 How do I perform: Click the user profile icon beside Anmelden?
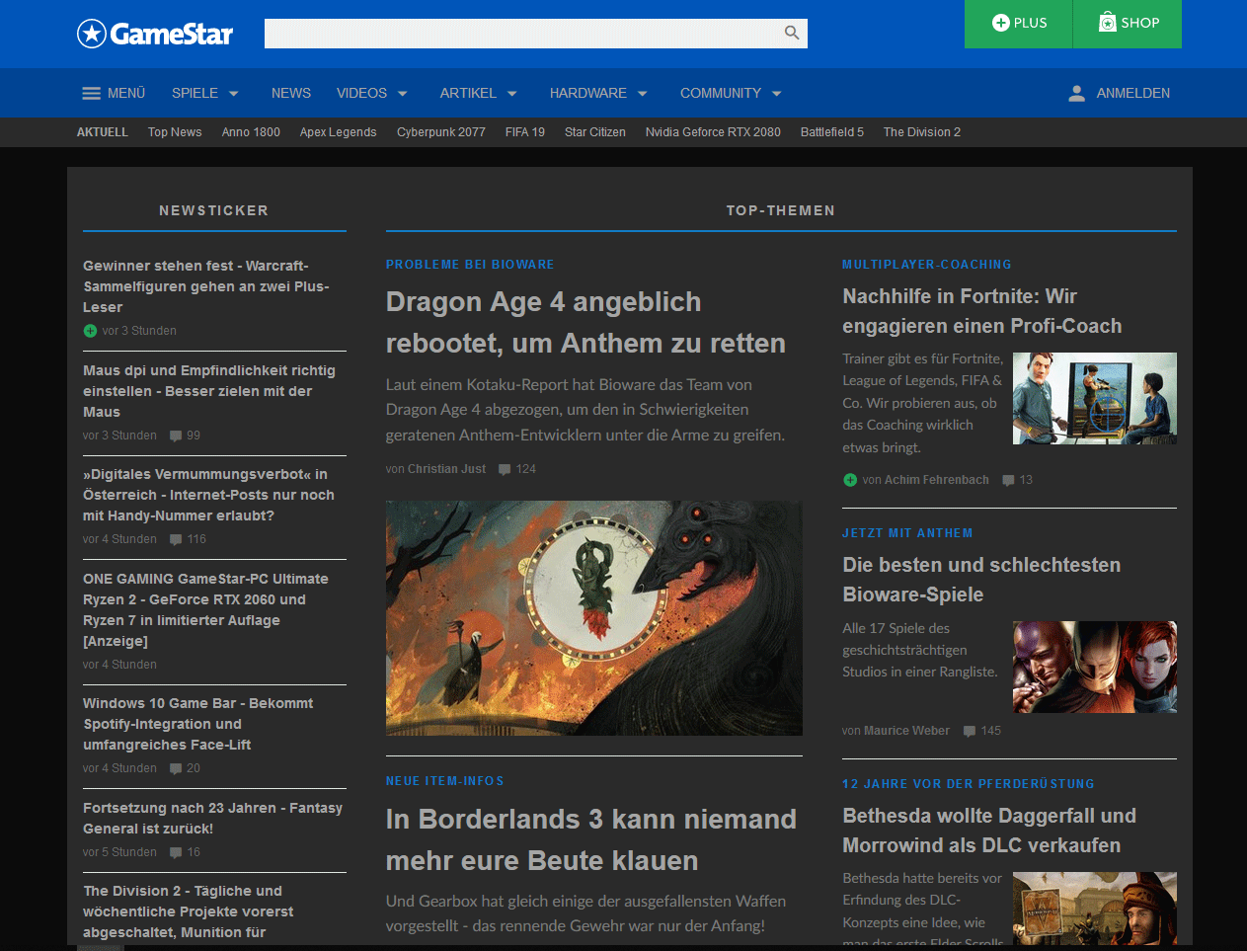click(1077, 93)
